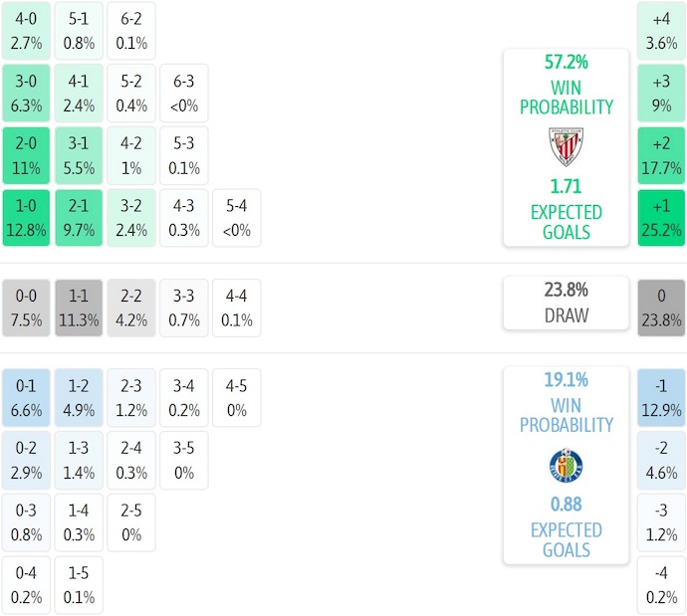Choose the 2-2 draw tile
Screen dimensions: 687x616
[x=130, y=308]
